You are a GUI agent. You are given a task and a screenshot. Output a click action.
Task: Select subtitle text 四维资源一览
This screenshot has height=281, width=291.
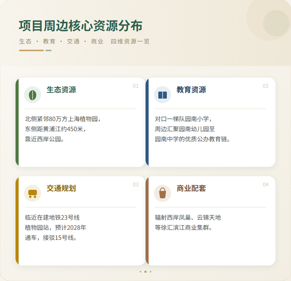pyautogui.click(x=130, y=41)
